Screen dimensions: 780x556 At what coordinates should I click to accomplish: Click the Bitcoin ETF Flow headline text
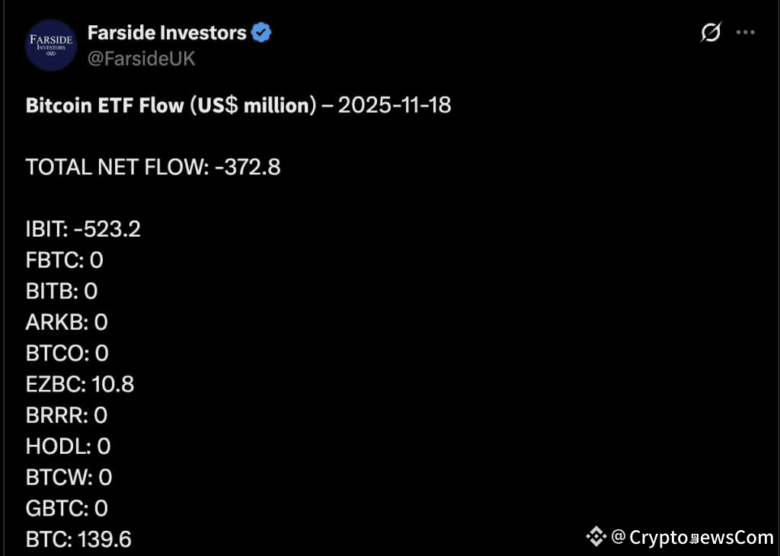171,105
